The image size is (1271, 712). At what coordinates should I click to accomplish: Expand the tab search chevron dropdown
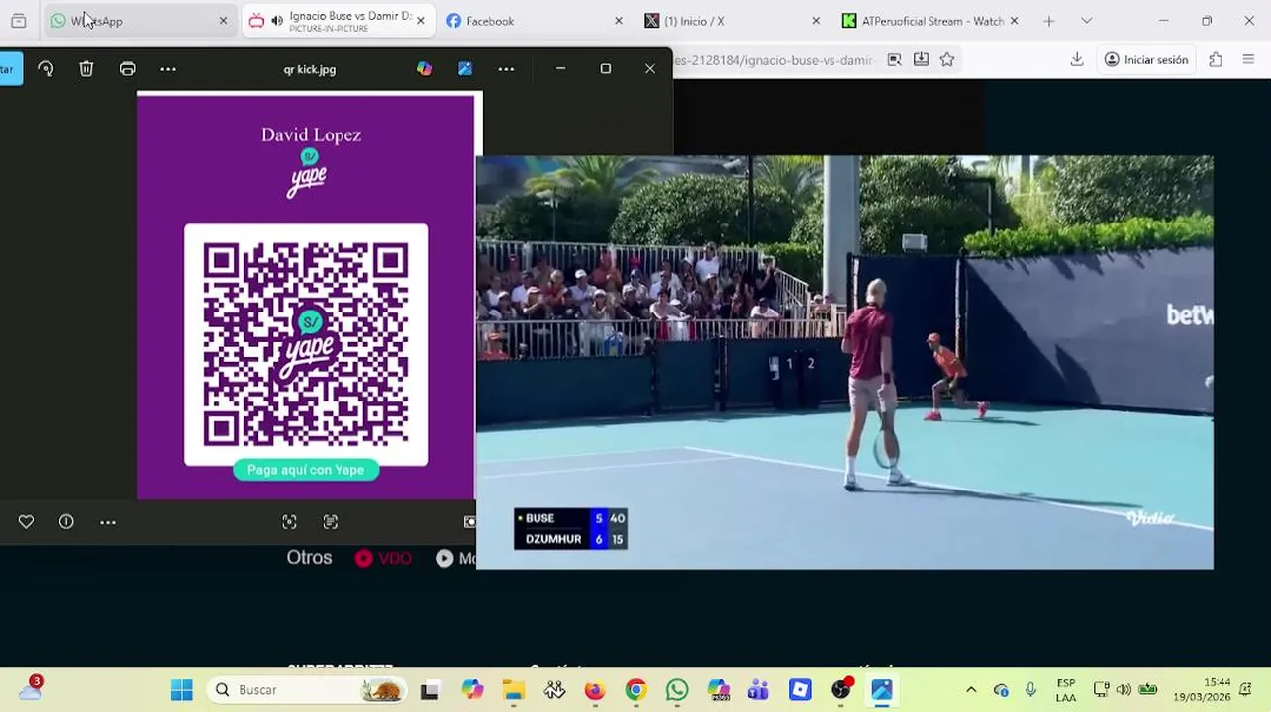point(1086,21)
